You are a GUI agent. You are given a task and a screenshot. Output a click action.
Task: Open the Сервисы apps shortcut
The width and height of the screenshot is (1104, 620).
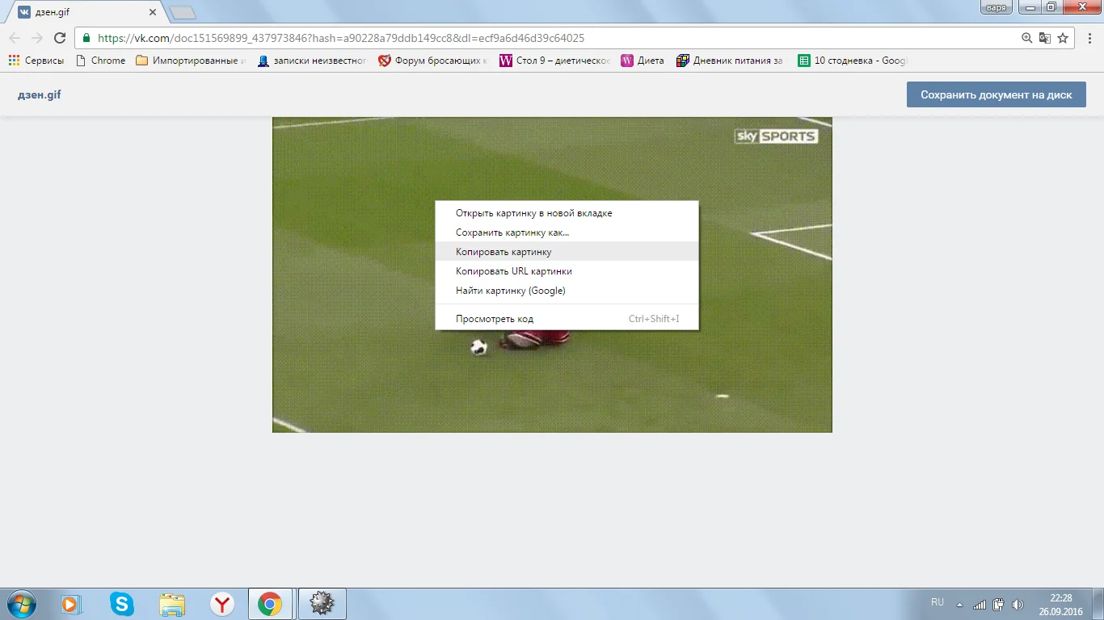point(36,61)
